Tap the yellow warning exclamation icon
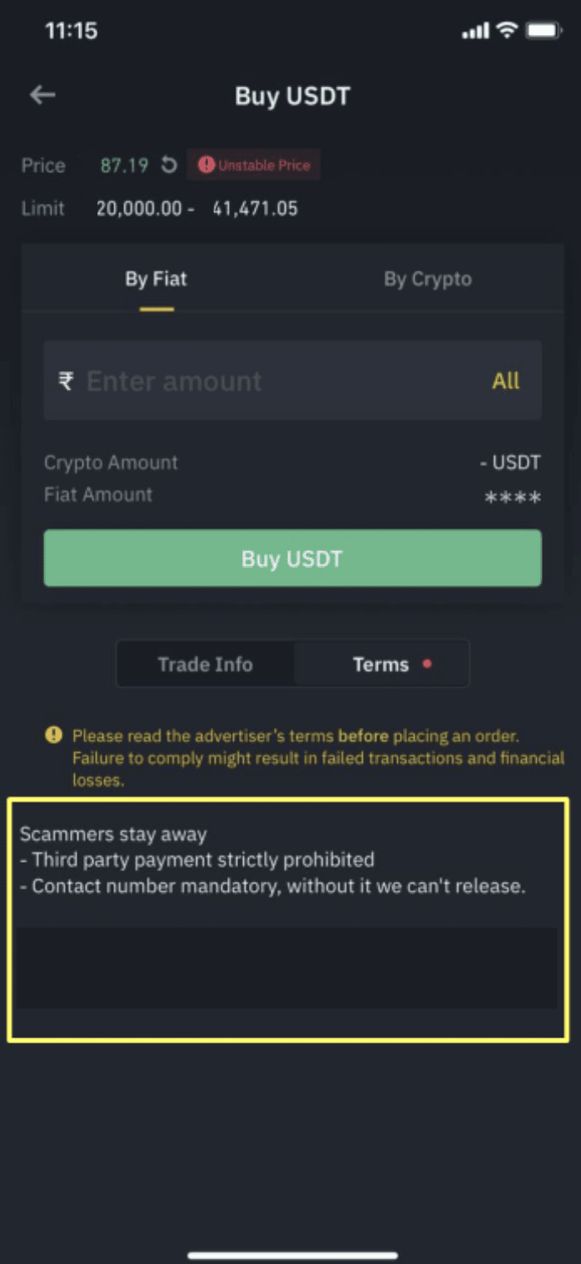 (53, 735)
